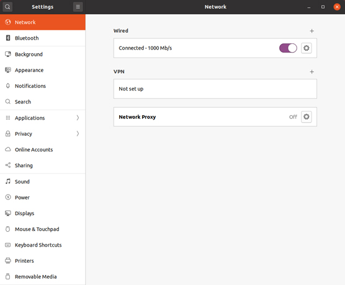Open Notifications settings
This screenshot has height=285, width=345.
point(43,85)
